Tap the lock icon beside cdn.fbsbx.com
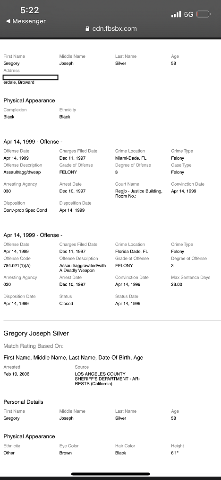Viewport: 221px width, 480px height. (x=87, y=29)
